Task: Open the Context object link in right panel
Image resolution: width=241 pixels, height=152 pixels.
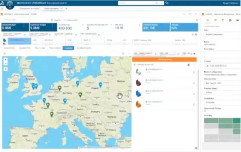Action: 218,66
